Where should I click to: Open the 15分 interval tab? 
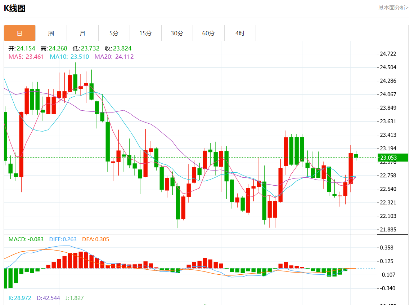(x=145, y=33)
